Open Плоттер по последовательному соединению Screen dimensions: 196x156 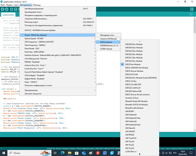click(x=58, y=26)
